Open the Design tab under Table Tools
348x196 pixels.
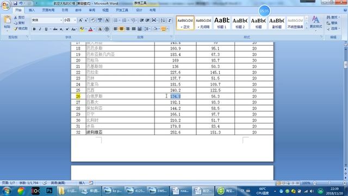[x=139, y=10]
